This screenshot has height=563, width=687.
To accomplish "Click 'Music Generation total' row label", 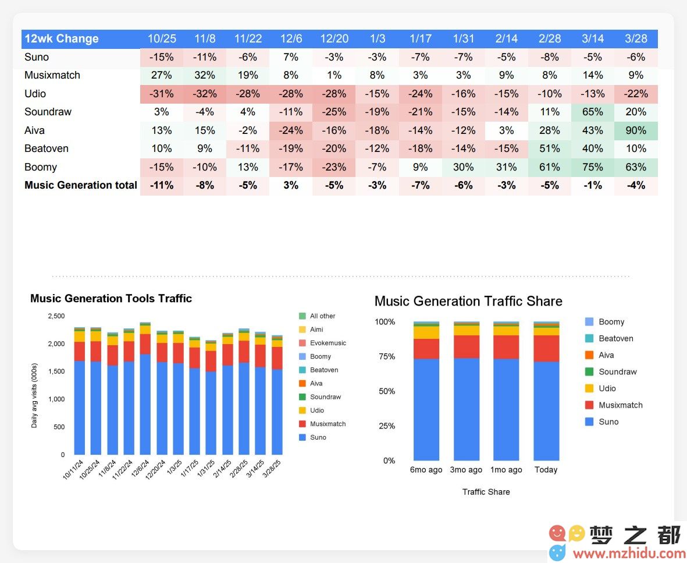I will (81, 185).
